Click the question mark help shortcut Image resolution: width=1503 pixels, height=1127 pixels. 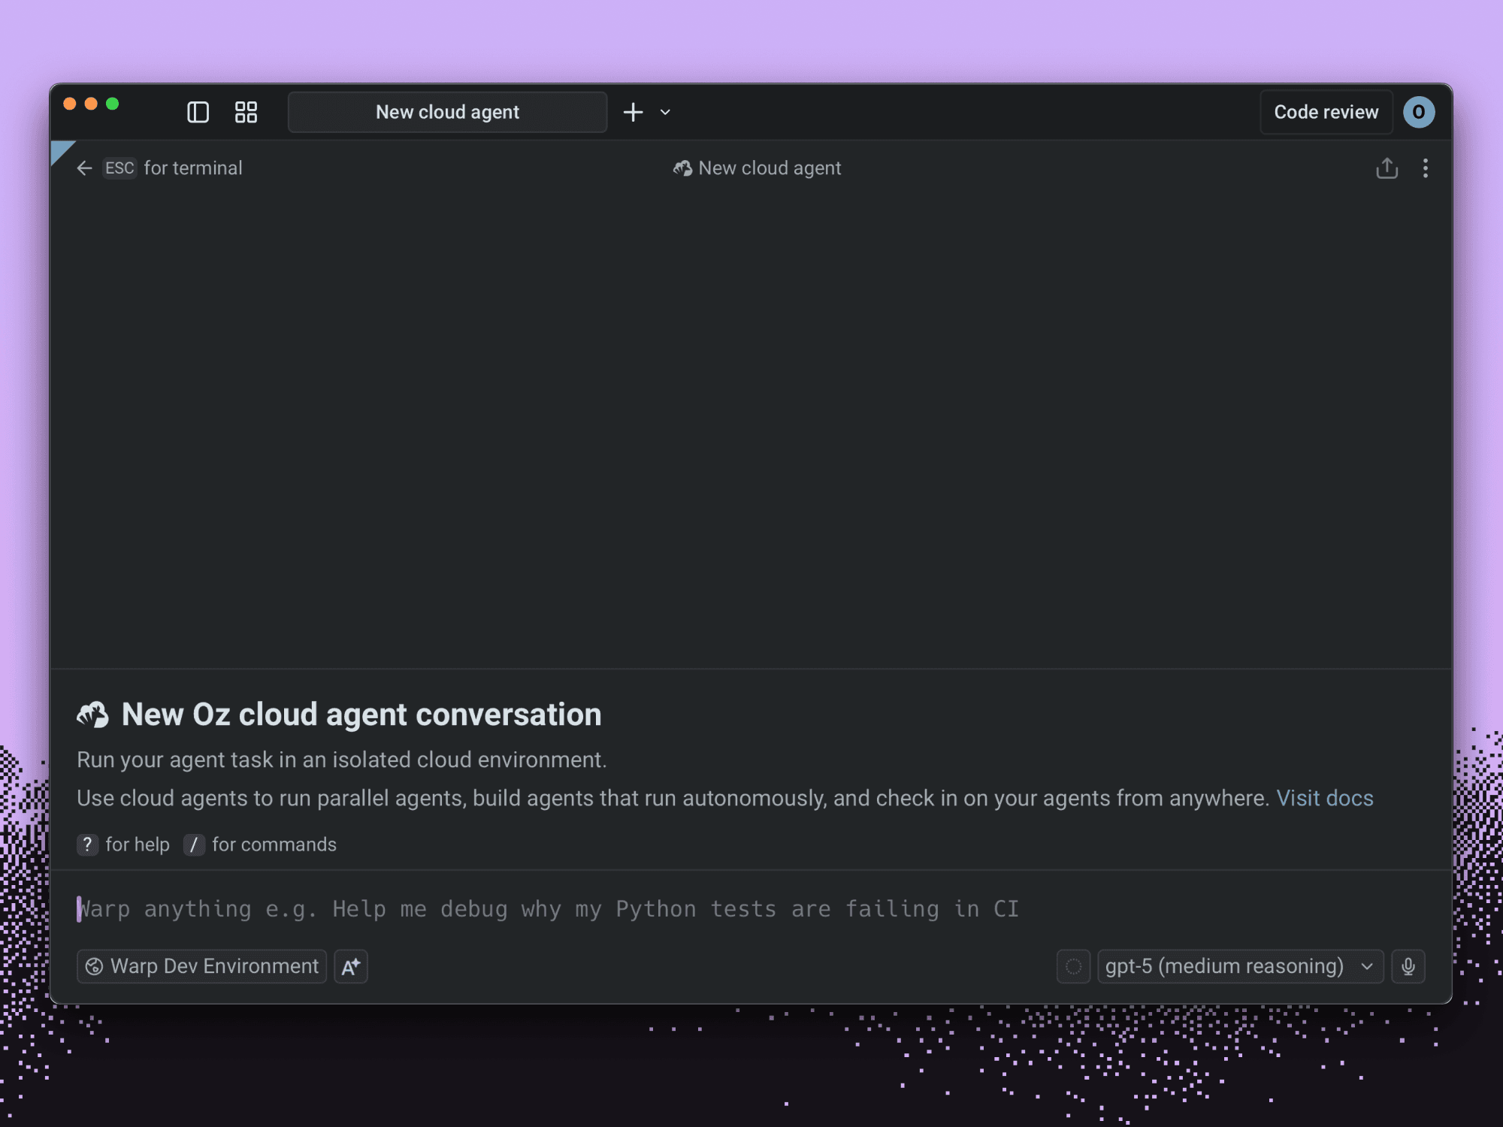(x=87, y=844)
